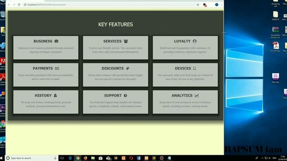Click the line chart icon beside ANALYTICS
This screenshot has width=287, height=161.
click(197, 95)
